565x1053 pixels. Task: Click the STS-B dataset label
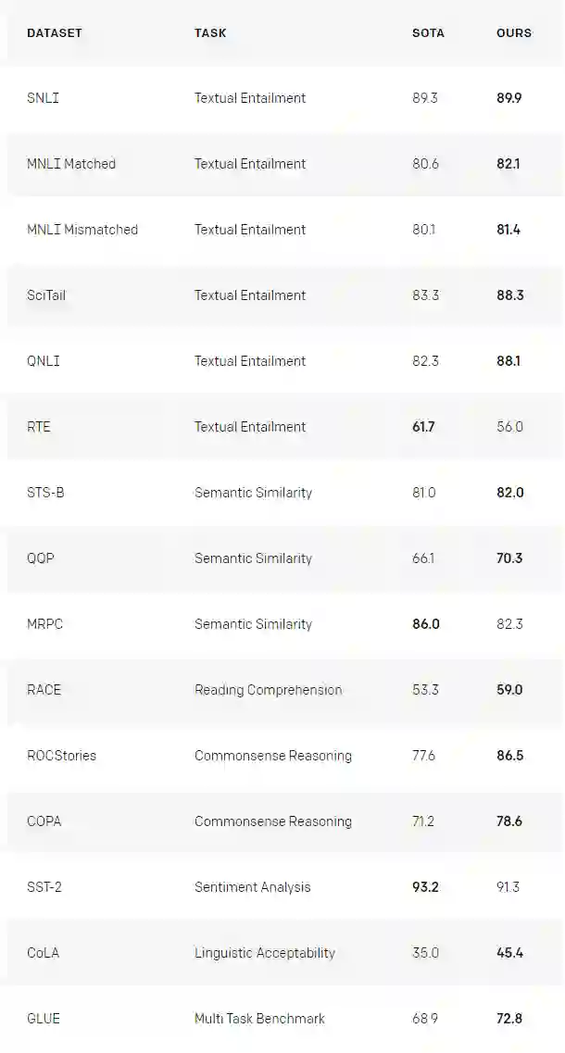coord(45,493)
